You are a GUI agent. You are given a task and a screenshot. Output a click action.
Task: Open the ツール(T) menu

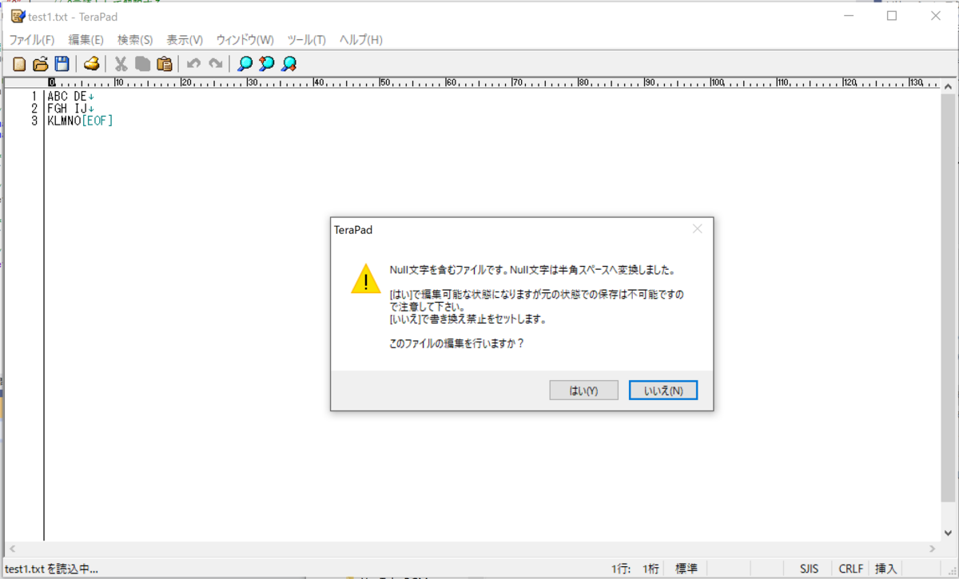tap(306, 40)
